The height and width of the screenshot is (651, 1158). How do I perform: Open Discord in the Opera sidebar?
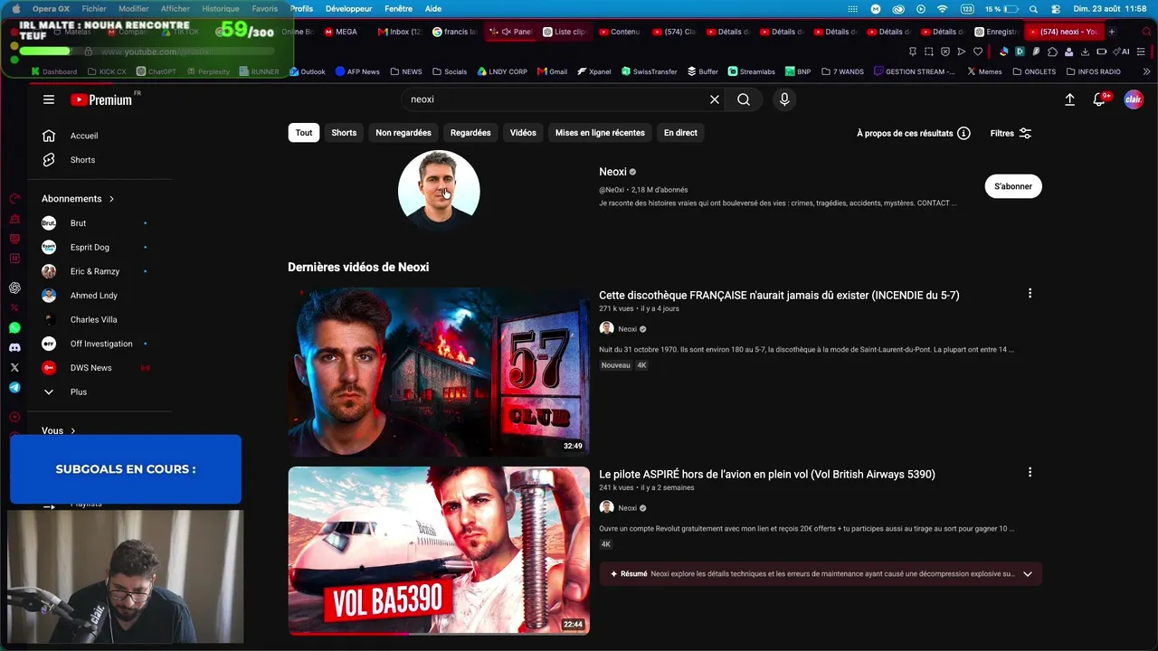14,347
